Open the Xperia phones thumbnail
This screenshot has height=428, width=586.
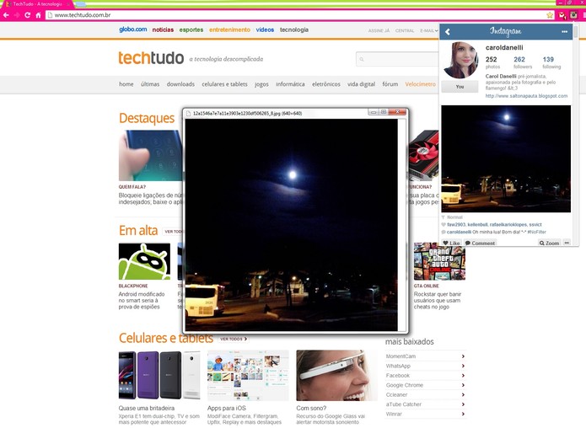159,375
